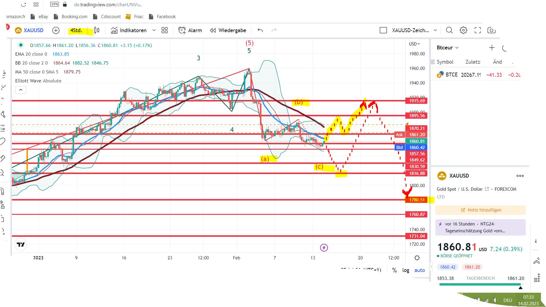Open the Booking.com bookmark
Screen dimensions: 546x307
70,17
